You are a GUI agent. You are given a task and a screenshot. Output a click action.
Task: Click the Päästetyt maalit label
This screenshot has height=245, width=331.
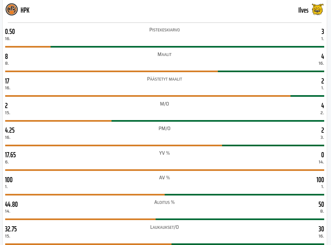[x=164, y=79]
